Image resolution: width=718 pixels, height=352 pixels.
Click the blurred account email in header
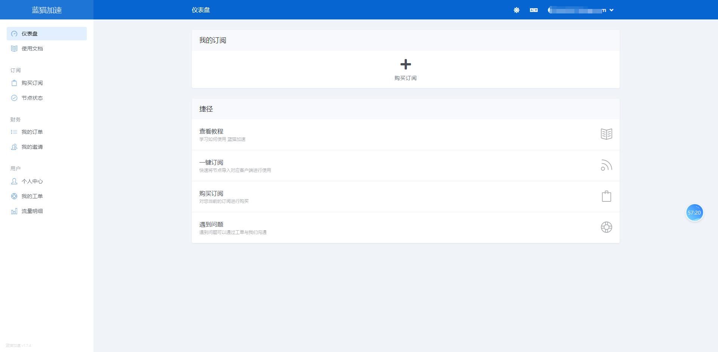point(577,10)
